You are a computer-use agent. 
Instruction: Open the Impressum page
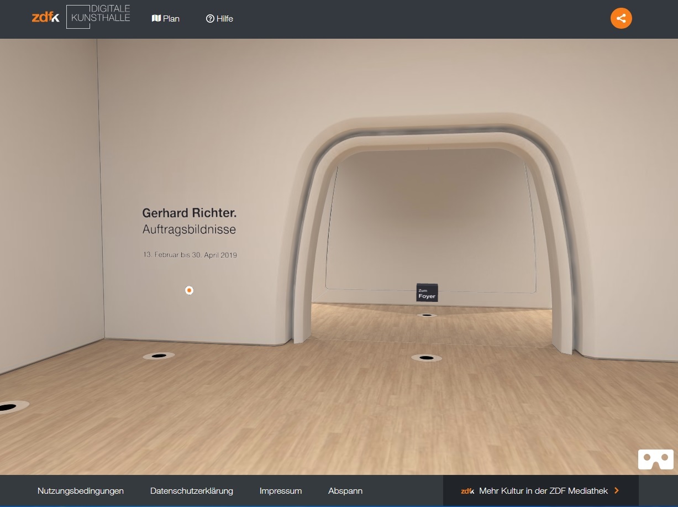[x=281, y=491]
